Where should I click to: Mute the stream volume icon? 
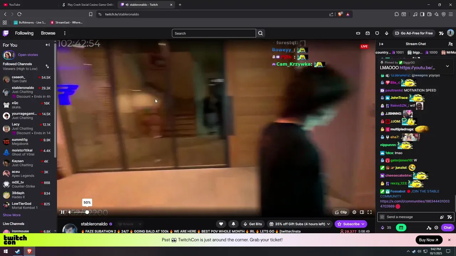pyautogui.click(x=70, y=212)
